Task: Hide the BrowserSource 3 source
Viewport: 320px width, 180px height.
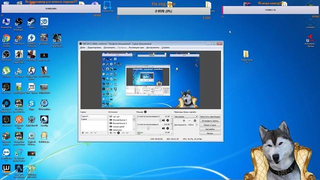Action: coord(111,120)
